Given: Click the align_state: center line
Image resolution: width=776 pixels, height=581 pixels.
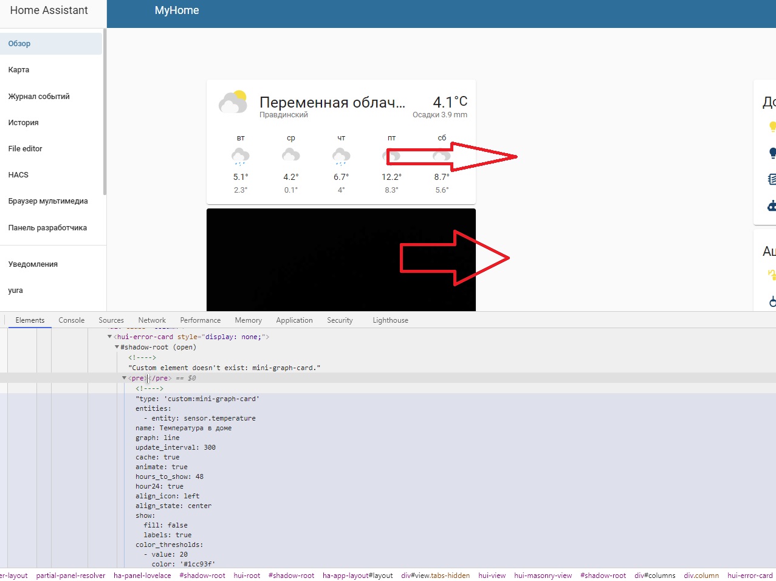Looking at the screenshot, I should (x=174, y=506).
